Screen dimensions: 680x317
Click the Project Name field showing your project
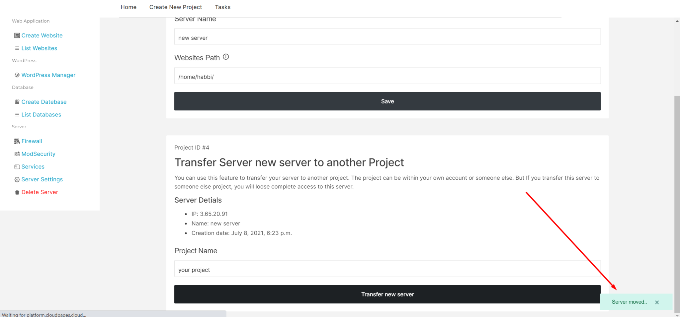[387, 269]
